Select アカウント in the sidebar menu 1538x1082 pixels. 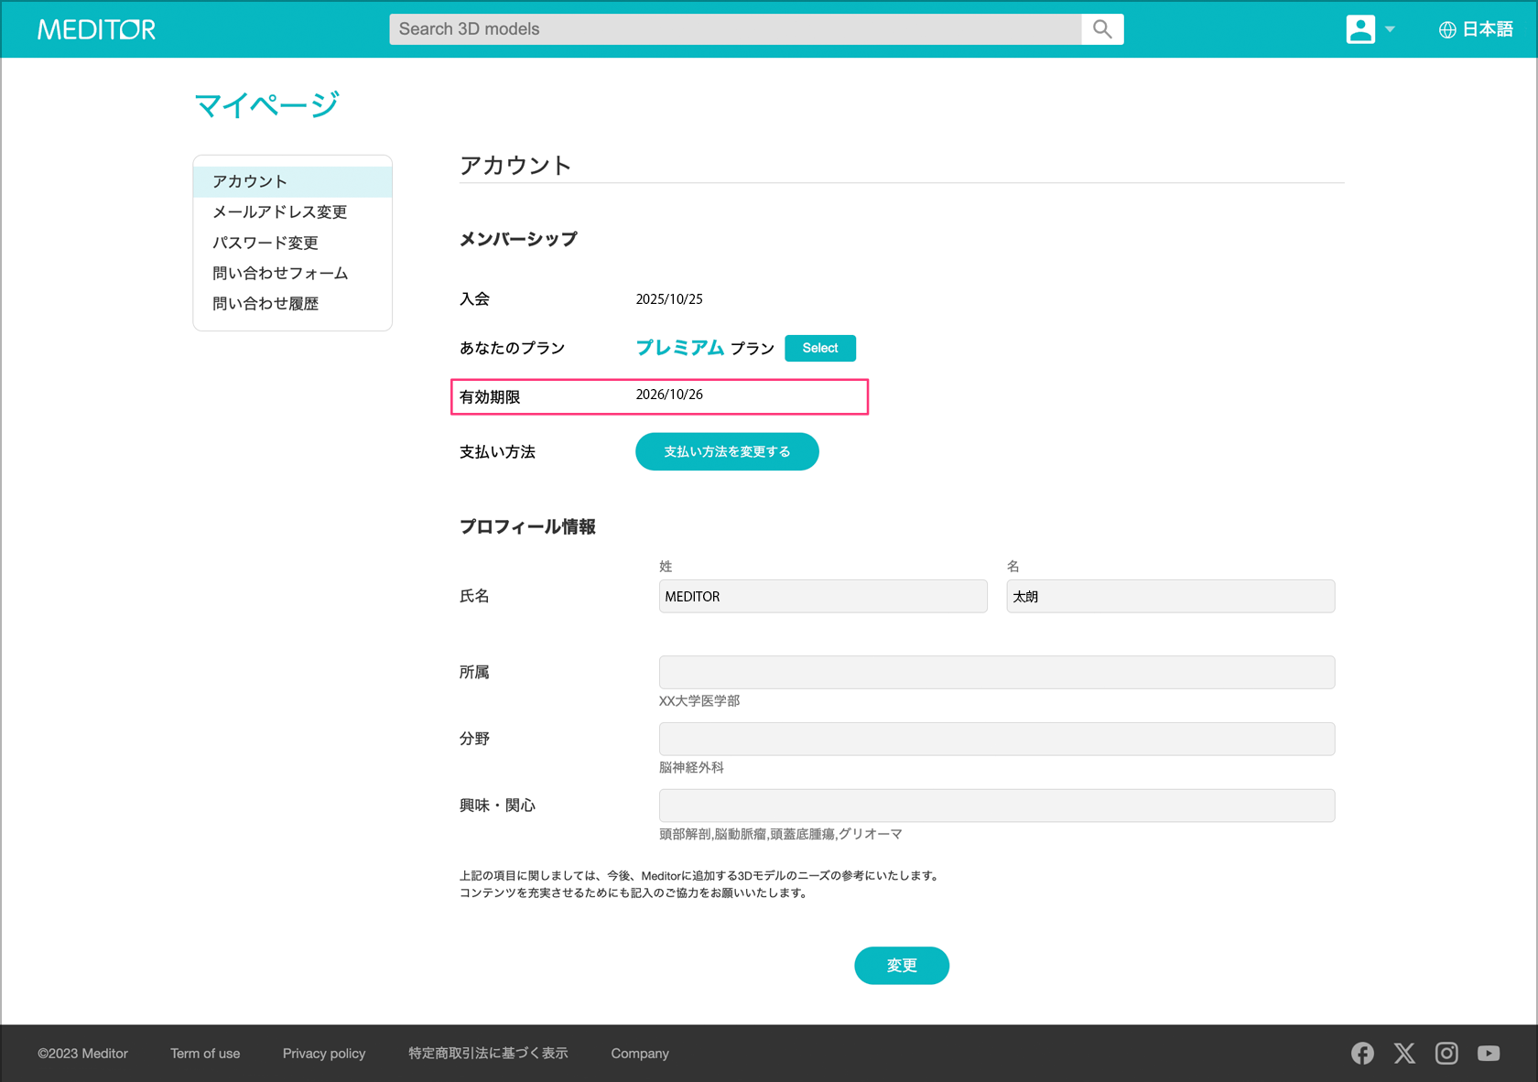pyautogui.click(x=250, y=181)
